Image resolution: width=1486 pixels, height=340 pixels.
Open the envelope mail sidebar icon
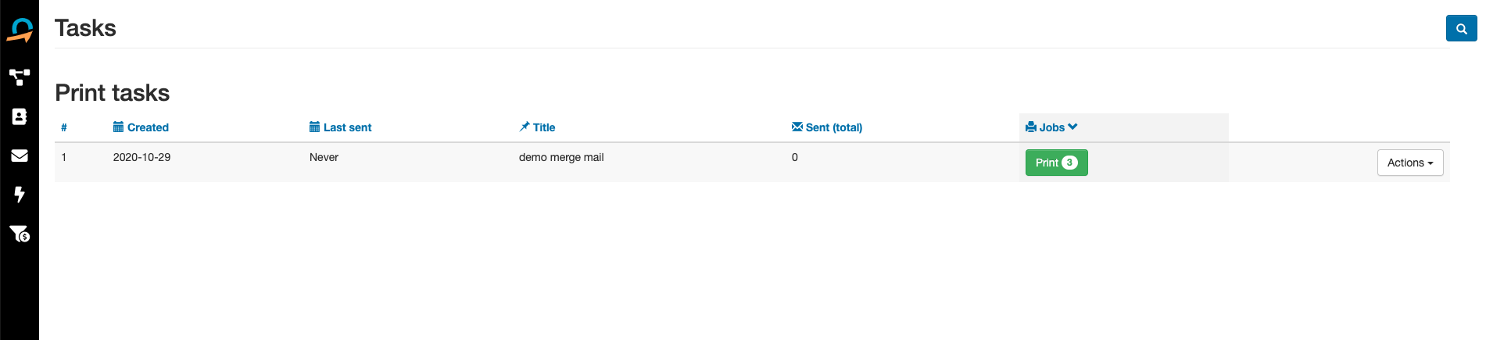pyautogui.click(x=20, y=156)
